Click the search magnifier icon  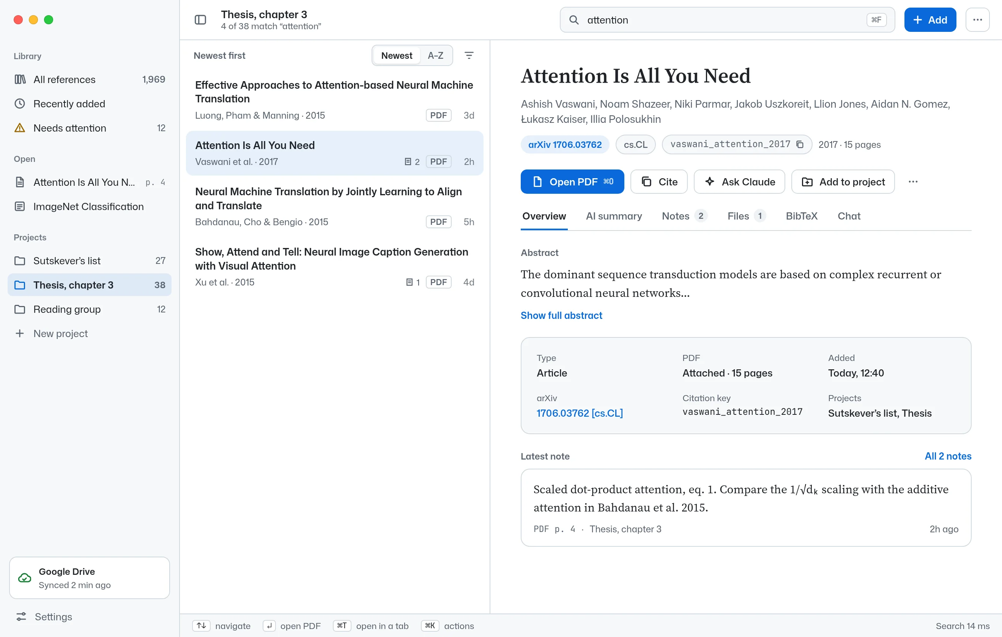coord(574,20)
